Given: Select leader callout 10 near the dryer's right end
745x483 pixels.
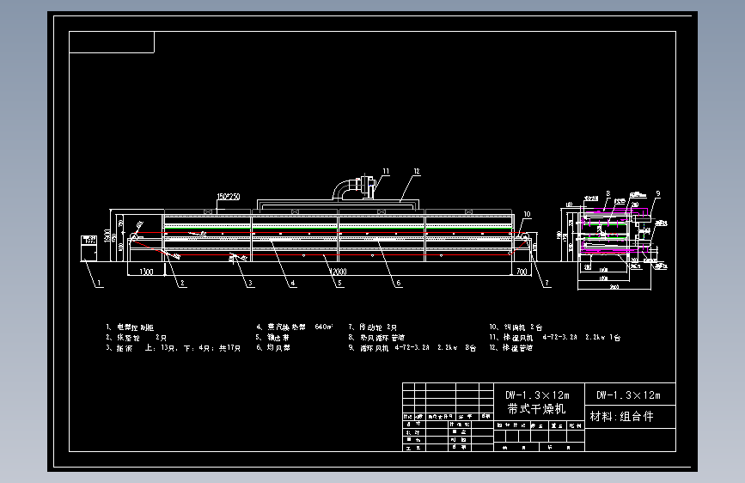Looking at the screenshot, I should [x=527, y=214].
